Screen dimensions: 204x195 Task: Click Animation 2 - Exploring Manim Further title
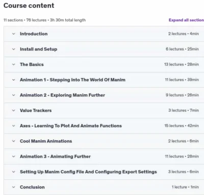click(x=62, y=95)
